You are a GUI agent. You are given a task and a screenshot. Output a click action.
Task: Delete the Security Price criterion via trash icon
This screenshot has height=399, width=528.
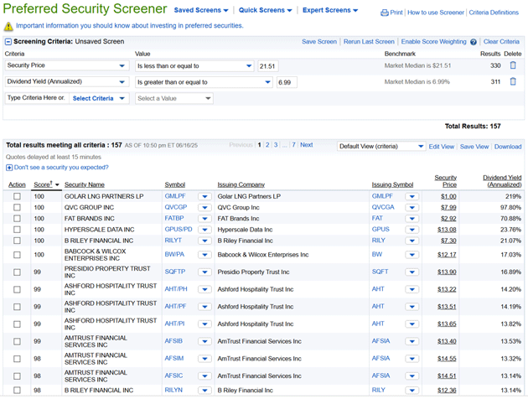[x=513, y=65]
